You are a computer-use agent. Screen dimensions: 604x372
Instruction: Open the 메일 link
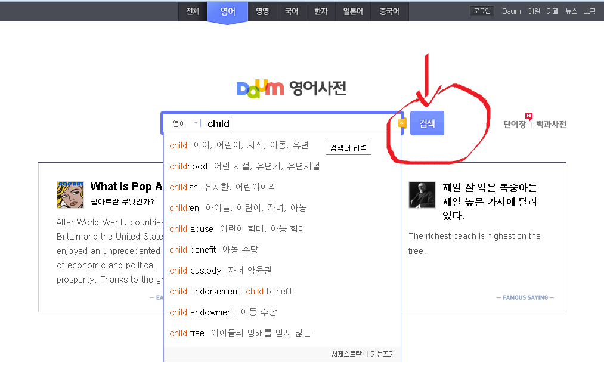[534, 11]
